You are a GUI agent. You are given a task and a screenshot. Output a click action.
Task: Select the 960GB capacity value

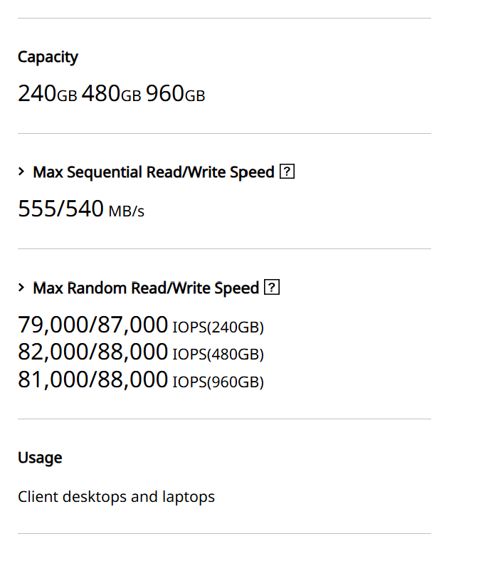(x=175, y=94)
